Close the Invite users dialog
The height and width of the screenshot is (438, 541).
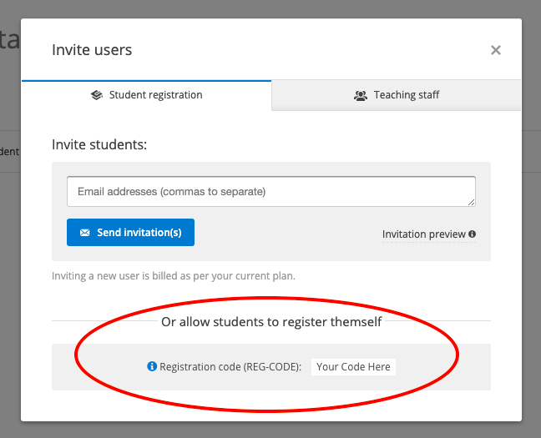click(x=496, y=50)
